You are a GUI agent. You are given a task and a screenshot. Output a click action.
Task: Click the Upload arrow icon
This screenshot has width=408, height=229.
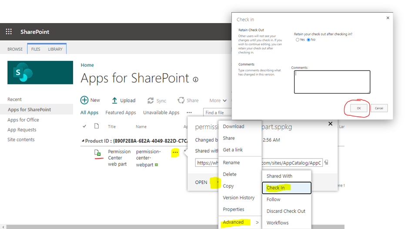click(x=114, y=100)
